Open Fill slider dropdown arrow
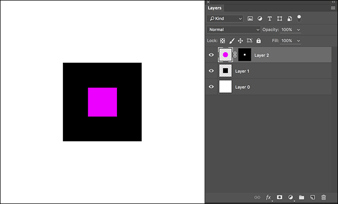338x204 pixels. pyautogui.click(x=298, y=40)
